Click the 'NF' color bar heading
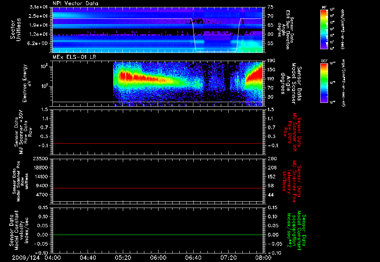The width and height of the screenshot is (380, 262). [324, 7]
